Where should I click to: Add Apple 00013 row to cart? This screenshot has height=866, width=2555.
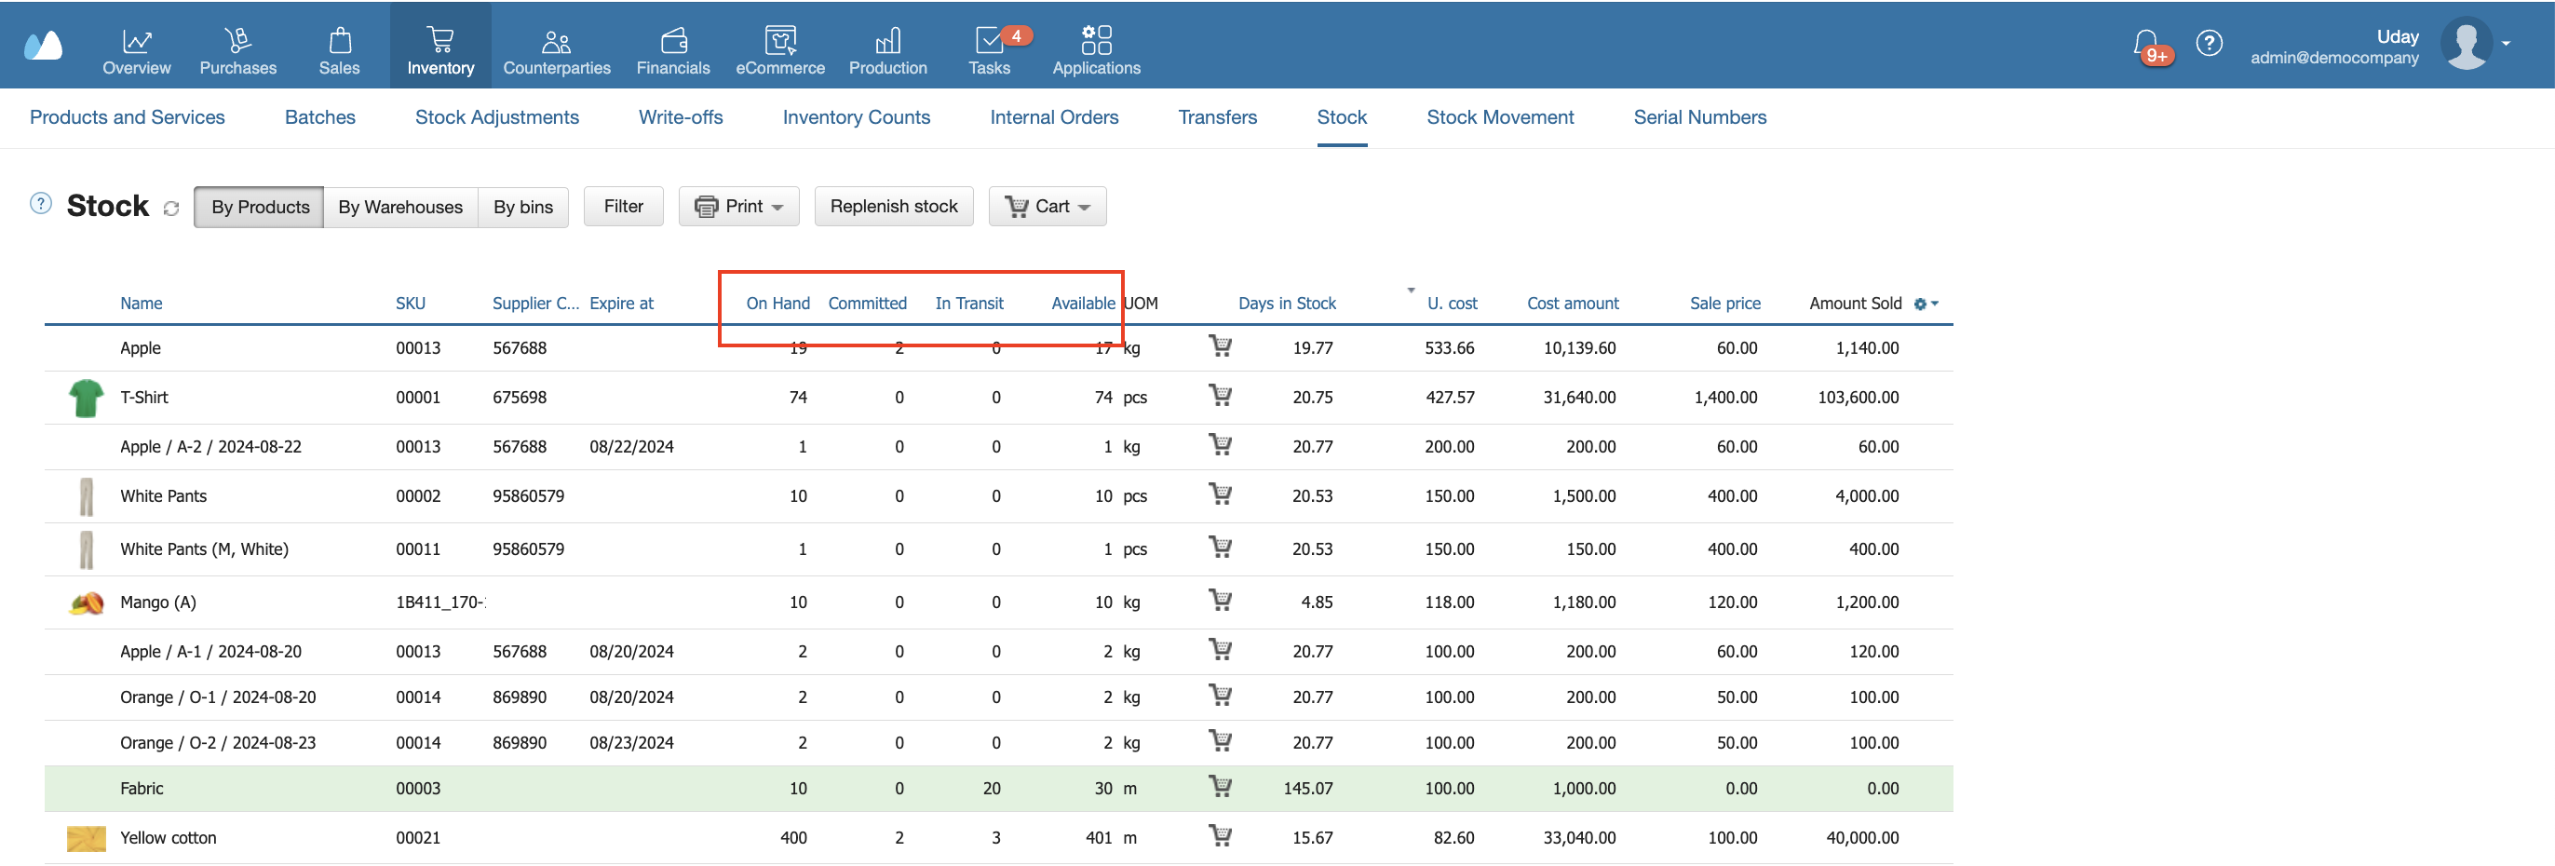click(1220, 346)
